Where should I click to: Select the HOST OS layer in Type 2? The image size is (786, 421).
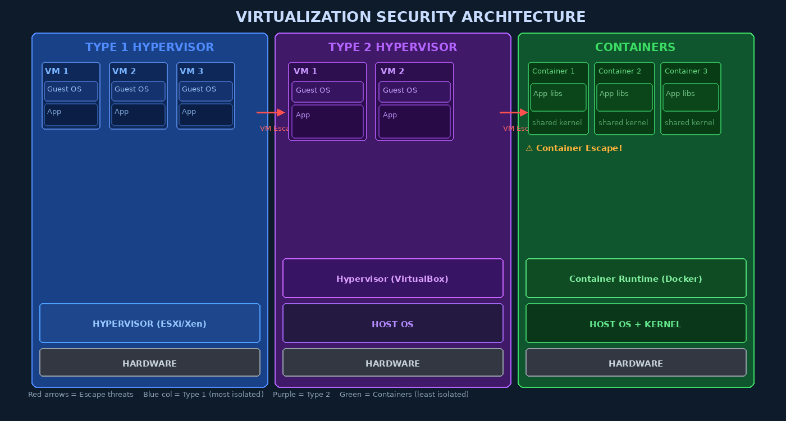[392, 323]
